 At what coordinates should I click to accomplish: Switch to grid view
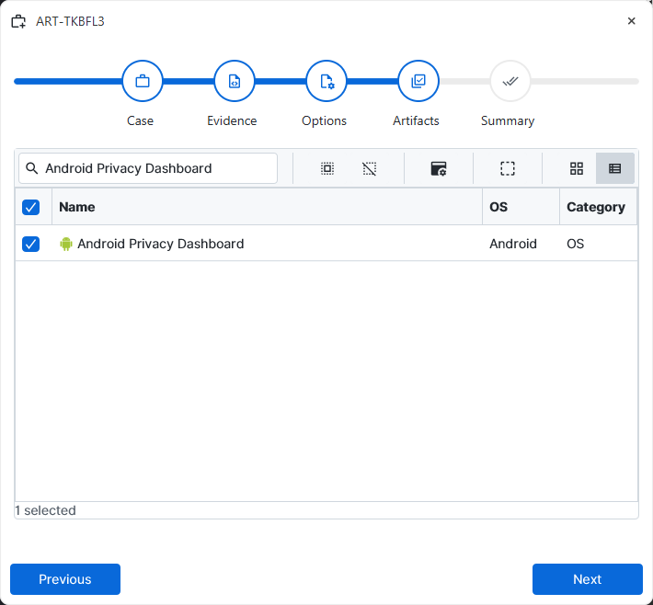tap(577, 168)
